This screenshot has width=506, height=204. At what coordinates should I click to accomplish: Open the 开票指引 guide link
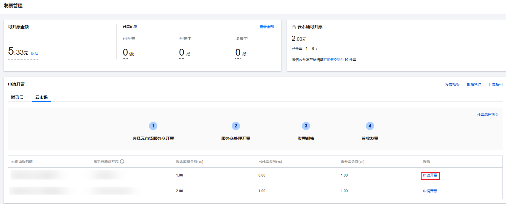(495, 85)
